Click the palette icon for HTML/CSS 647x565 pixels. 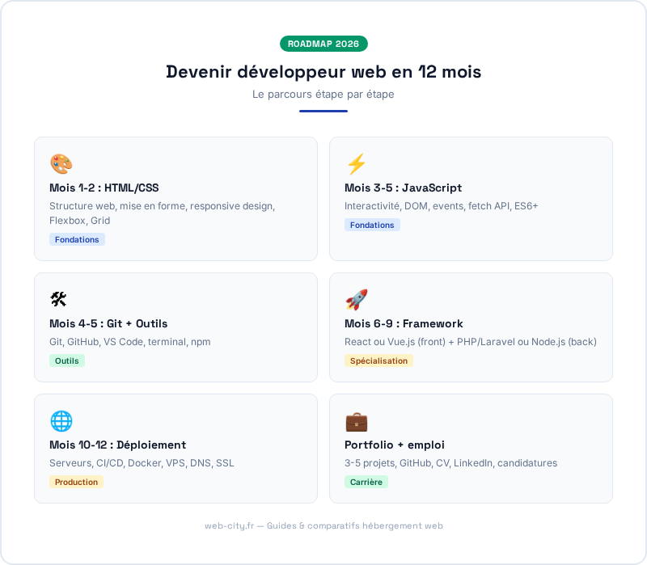point(60,163)
